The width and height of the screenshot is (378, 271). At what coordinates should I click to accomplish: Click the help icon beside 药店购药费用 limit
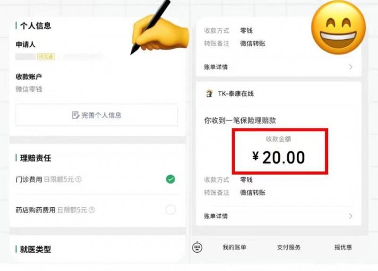pos(92,210)
